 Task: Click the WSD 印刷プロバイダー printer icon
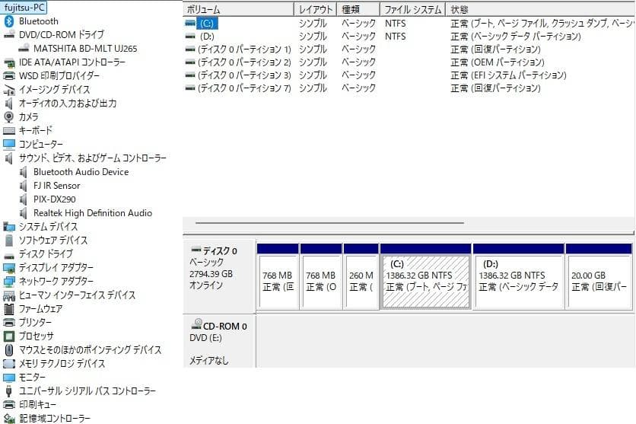click(9, 76)
